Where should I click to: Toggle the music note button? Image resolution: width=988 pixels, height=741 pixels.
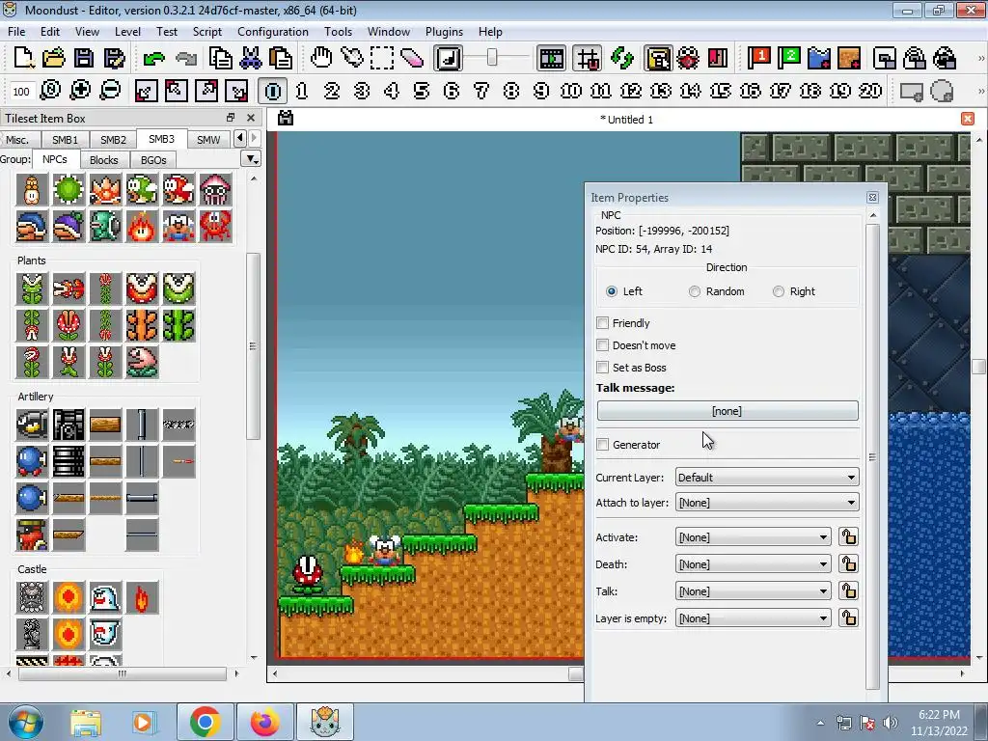click(x=448, y=59)
